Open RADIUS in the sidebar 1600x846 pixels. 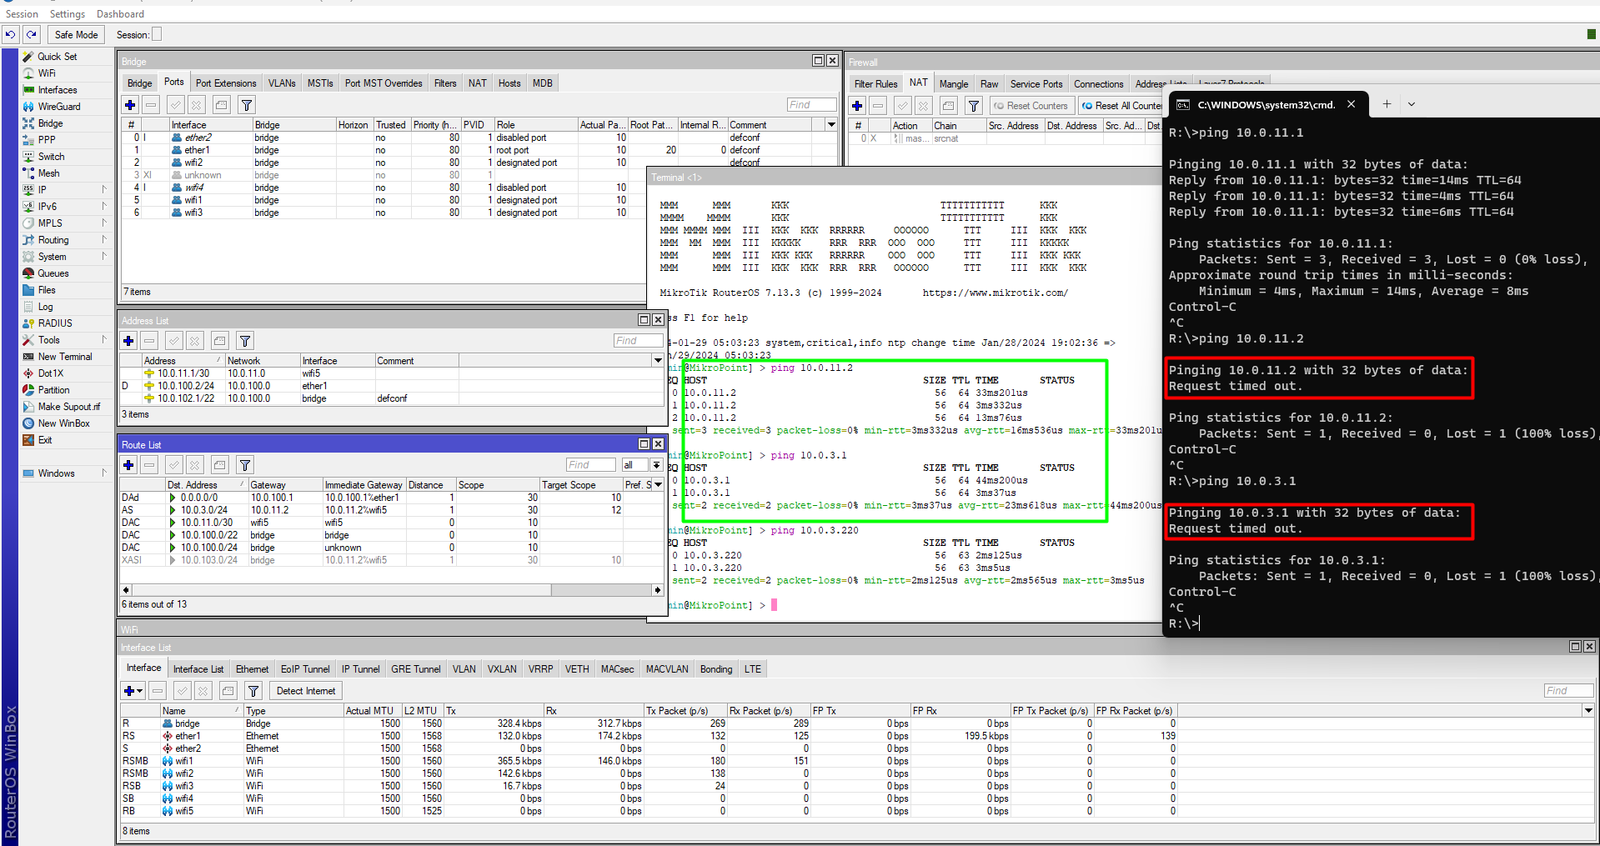pos(55,323)
